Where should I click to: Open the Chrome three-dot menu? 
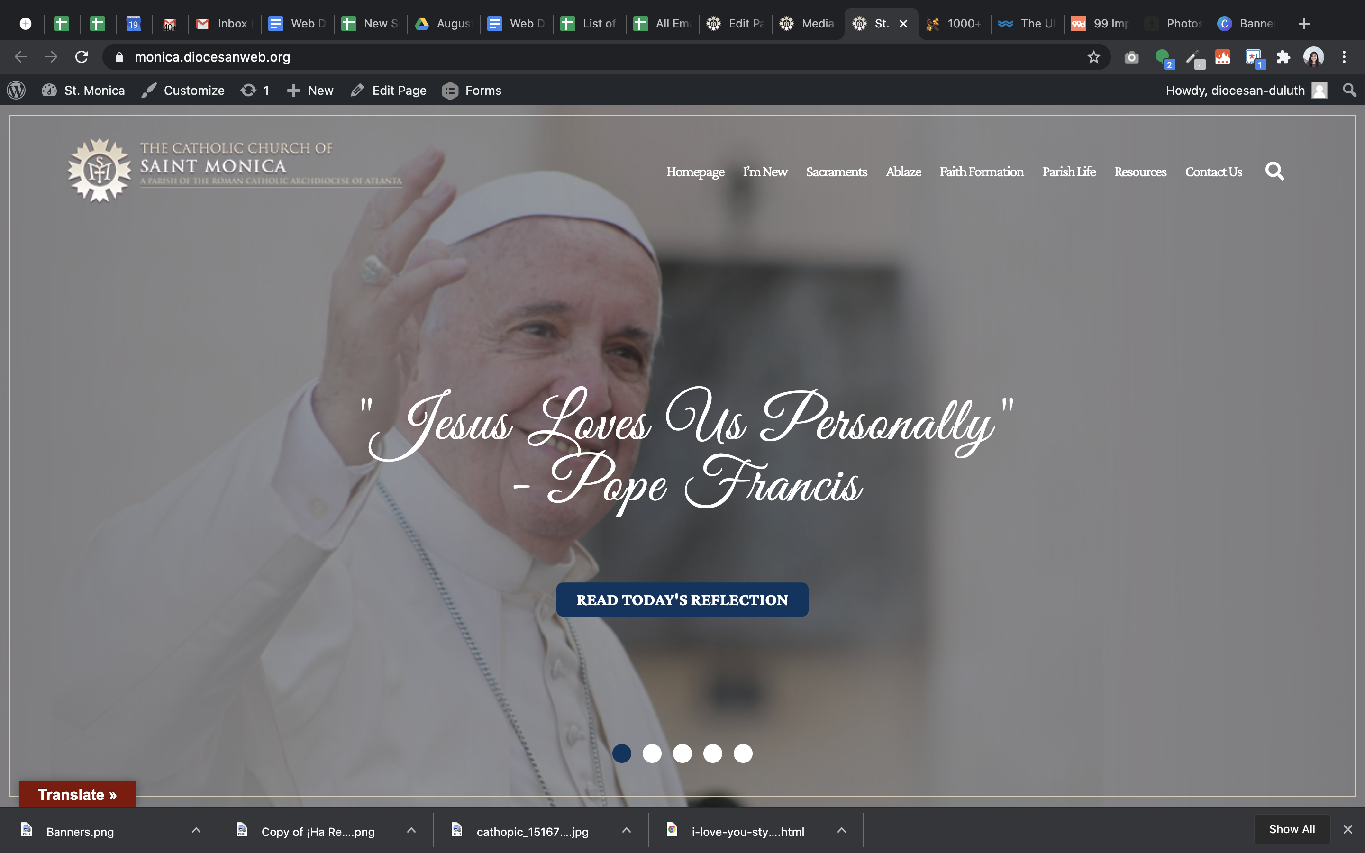coord(1344,57)
